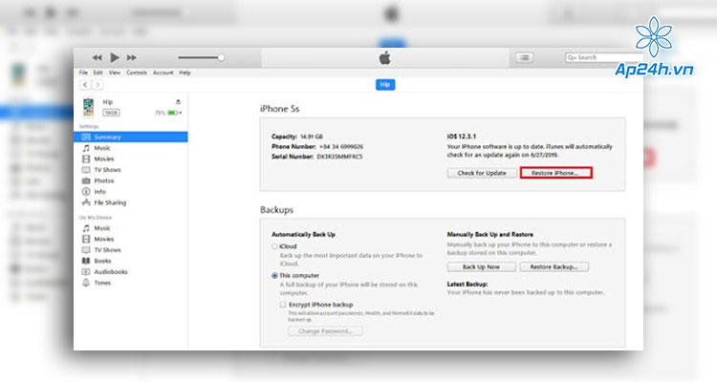Open Tones under On My Device

[x=102, y=283]
